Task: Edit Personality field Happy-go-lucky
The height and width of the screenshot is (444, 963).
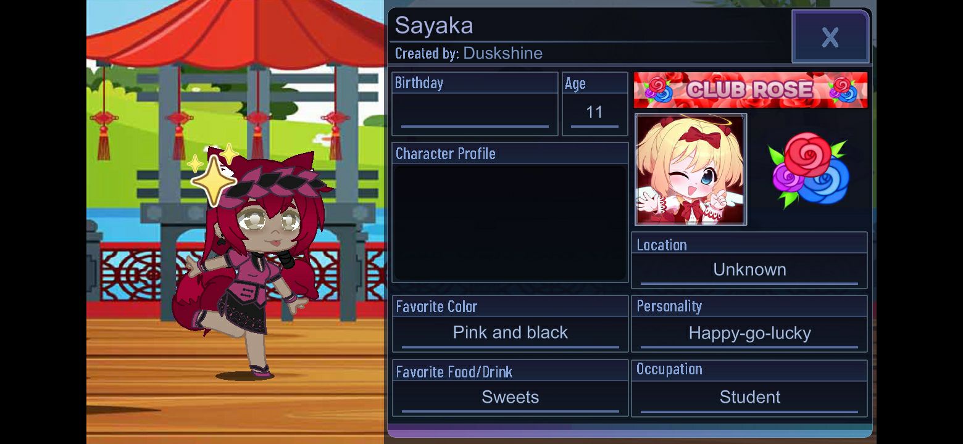Action: tap(749, 333)
